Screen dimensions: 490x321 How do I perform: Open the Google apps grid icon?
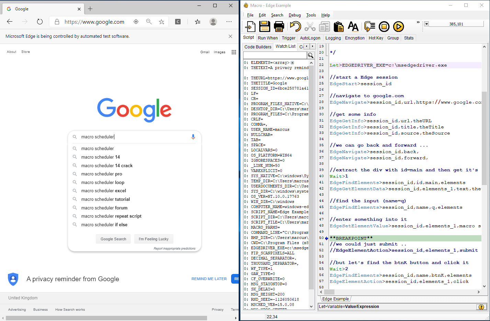tap(234, 52)
